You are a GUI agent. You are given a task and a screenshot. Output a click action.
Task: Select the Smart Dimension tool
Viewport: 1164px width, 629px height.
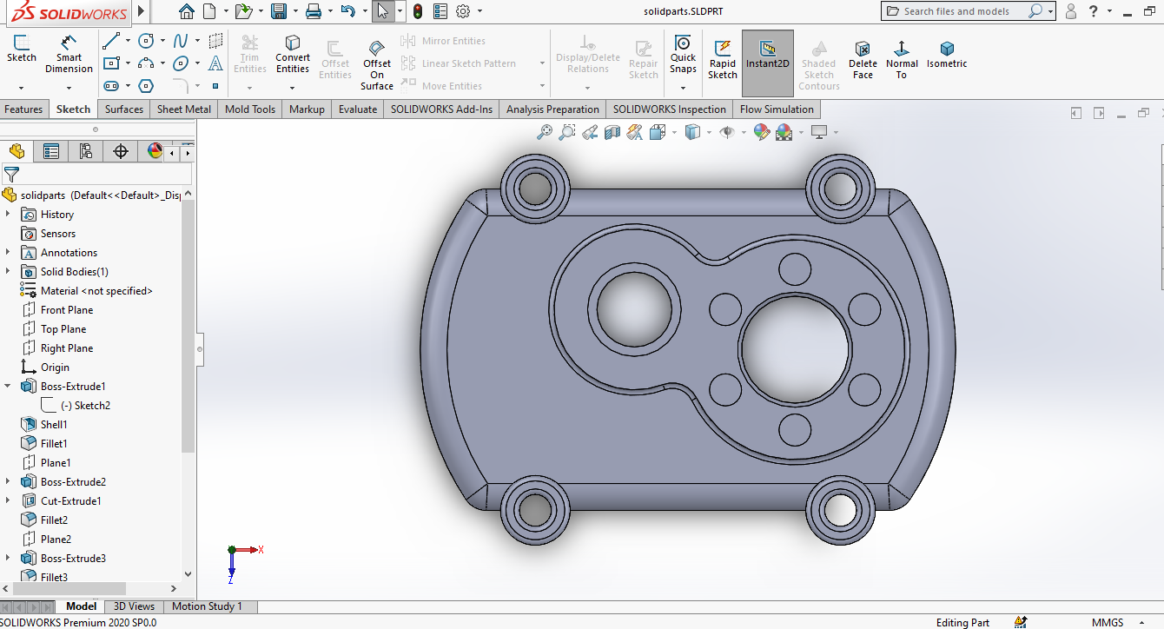[x=69, y=54]
